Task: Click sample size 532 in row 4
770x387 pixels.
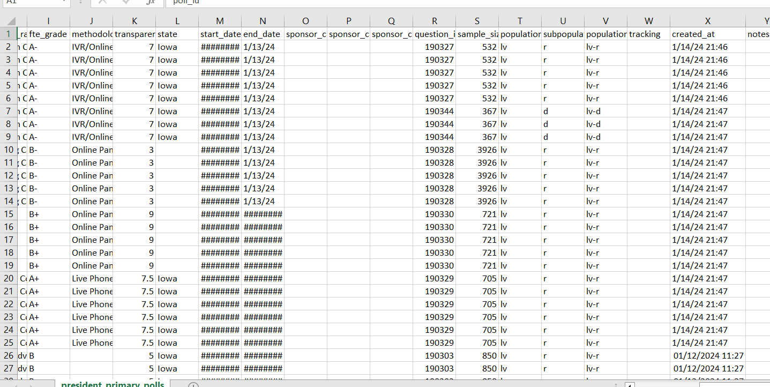Action: (477, 72)
